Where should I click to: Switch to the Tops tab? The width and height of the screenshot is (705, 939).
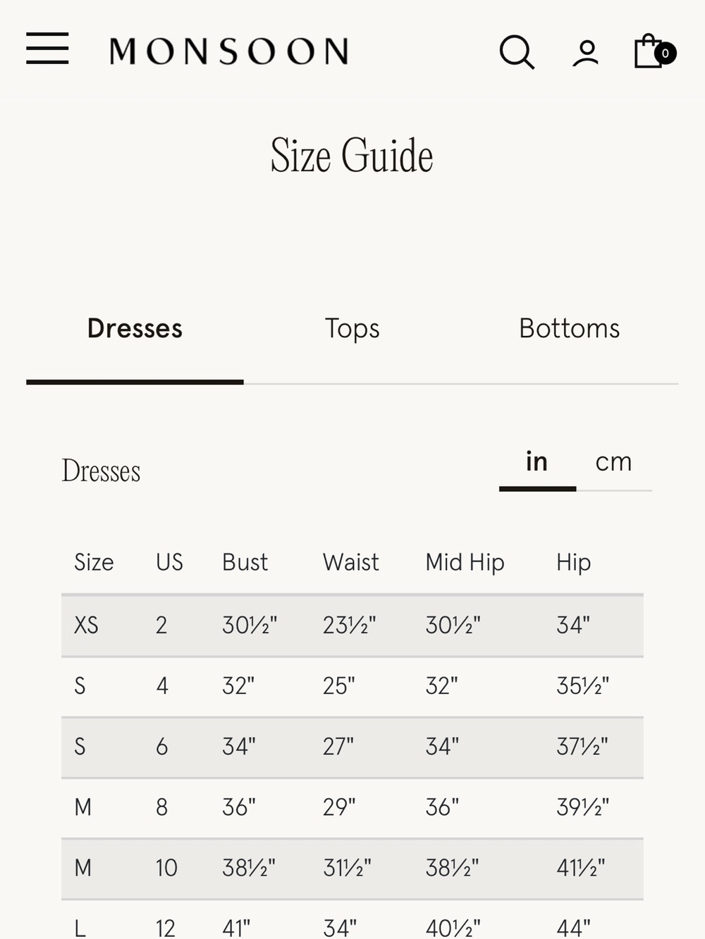(352, 329)
